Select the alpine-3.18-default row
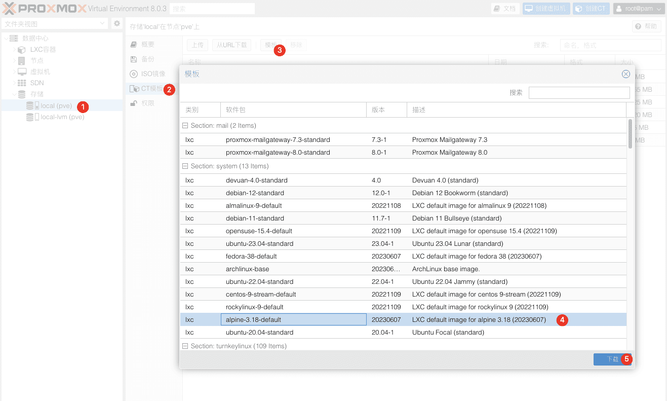Viewport: 667px width, 401px height. click(403, 320)
